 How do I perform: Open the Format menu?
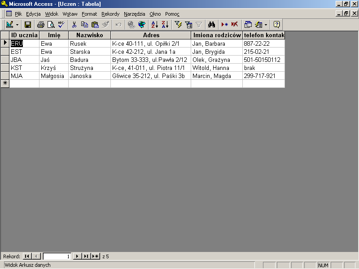coord(89,14)
